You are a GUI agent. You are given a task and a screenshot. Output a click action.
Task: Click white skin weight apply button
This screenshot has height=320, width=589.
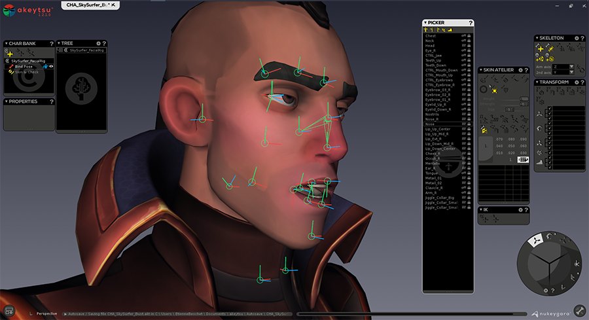pyautogui.click(x=523, y=160)
